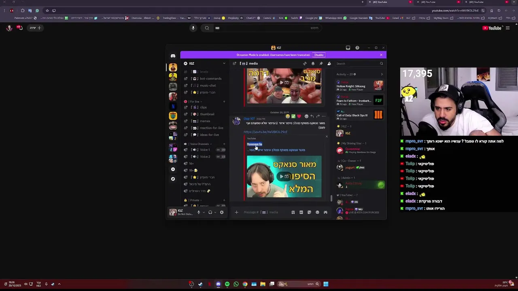Disable Streamer Mode in purple banner

pyautogui.click(x=319, y=55)
